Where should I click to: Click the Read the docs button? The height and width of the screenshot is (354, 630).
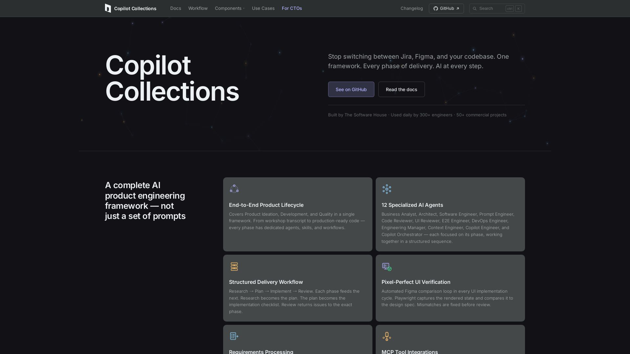coord(401,89)
